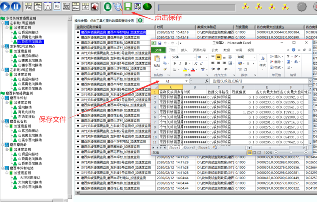The width and height of the screenshot is (317, 203).
Task: Collapse the 左斜坡1号监测点 tree node
Action: tap(2, 23)
